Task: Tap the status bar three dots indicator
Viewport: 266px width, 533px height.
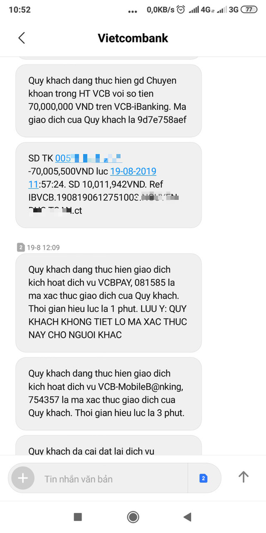Action: pos(132,12)
